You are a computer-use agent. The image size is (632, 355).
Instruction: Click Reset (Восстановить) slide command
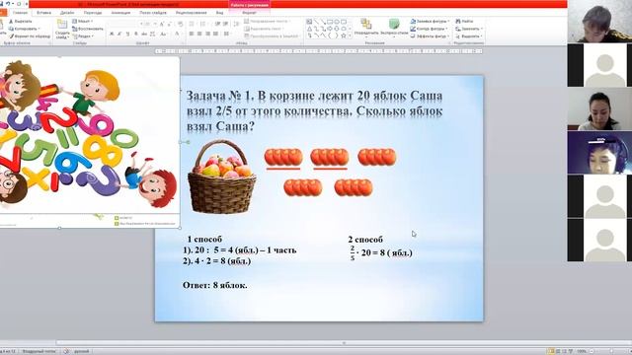pos(88,29)
